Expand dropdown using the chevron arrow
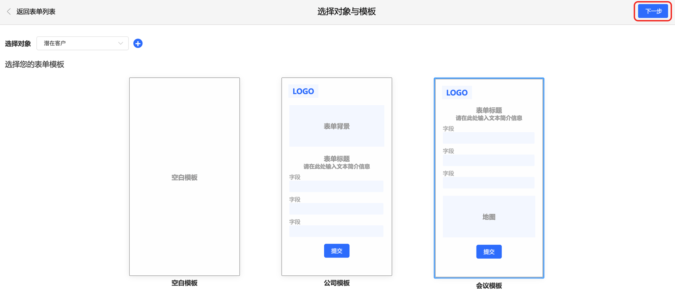Image resolution: width=675 pixels, height=292 pixels. pyautogui.click(x=120, y=44)
